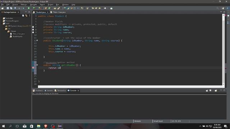Image resolution: width=230 pixels, height=129 pixels.
Task: Switch to the Javadoc tab
Action: (x=49, y=91)
